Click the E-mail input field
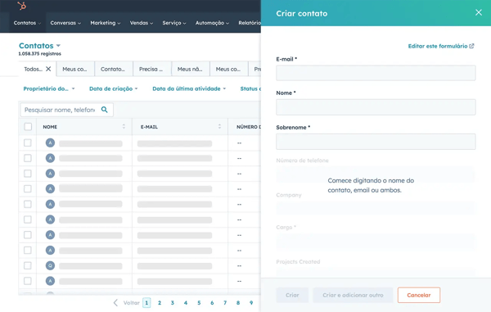 pos(376,73)
